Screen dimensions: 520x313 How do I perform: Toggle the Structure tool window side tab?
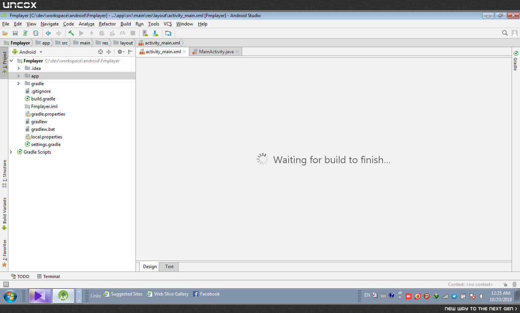[x=5, y=173]
